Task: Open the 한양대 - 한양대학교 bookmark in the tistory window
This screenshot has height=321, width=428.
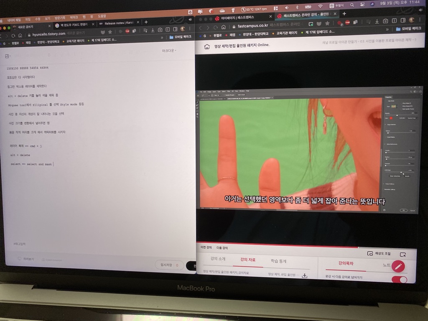Action: (46, 42)
